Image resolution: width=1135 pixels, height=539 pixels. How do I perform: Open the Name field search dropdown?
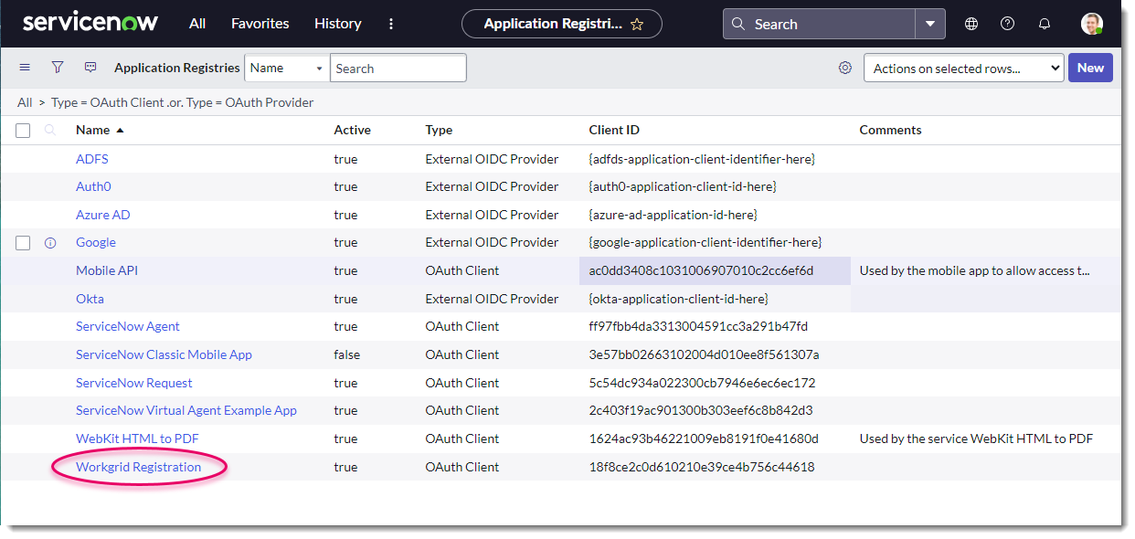tap(287, 69)
